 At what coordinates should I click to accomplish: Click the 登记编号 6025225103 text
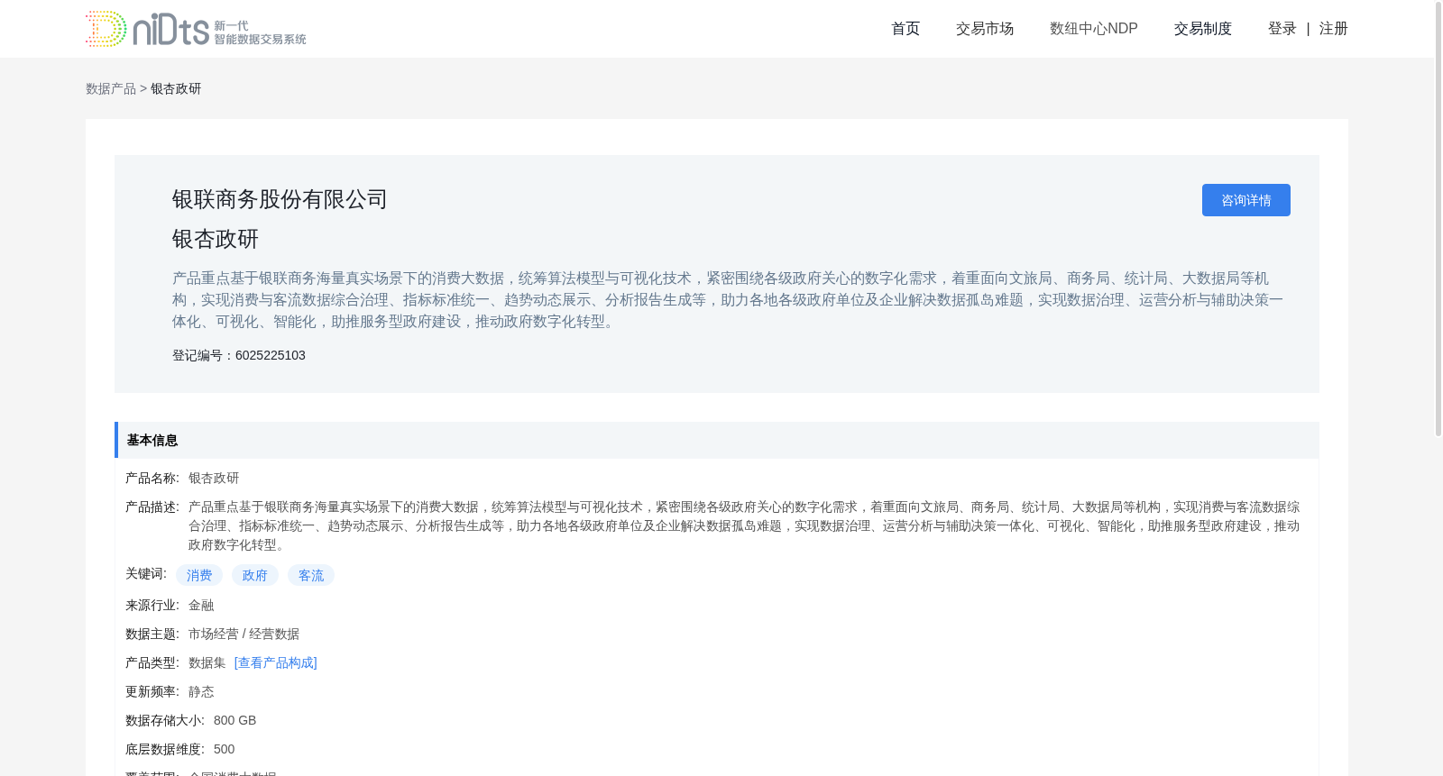click(x=239, y=355)
